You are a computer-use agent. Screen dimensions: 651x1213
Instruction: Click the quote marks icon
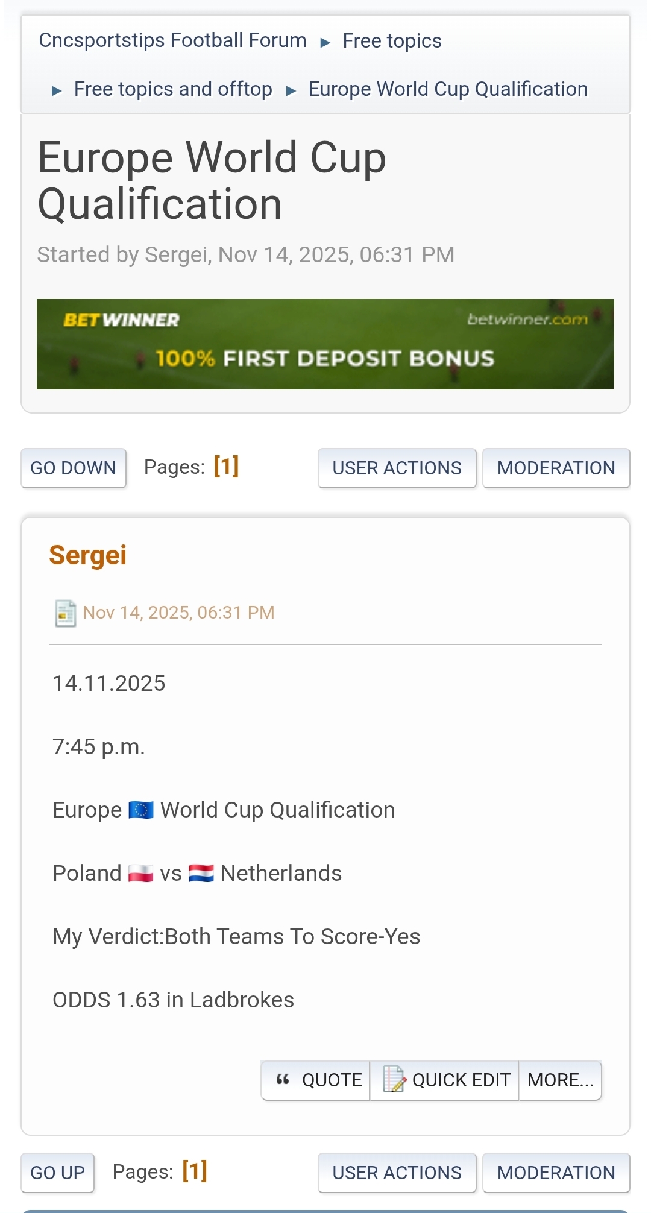click(283, 1080)
